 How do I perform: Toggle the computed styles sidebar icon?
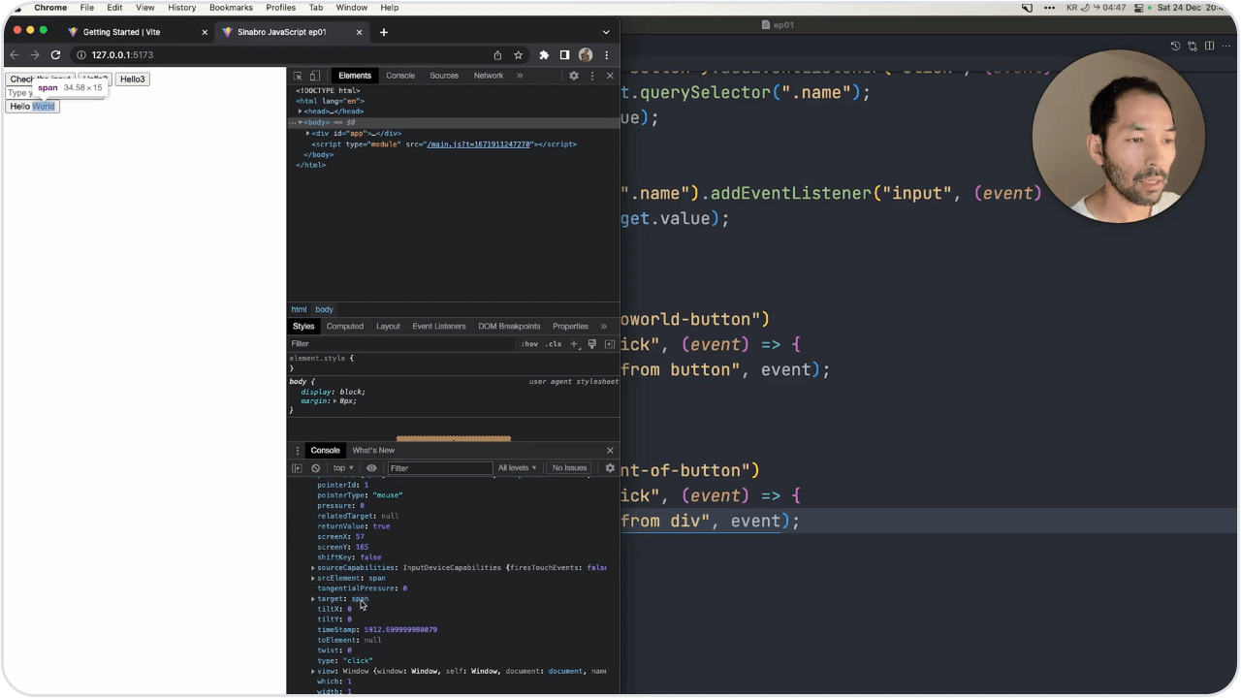pos(610,344)
